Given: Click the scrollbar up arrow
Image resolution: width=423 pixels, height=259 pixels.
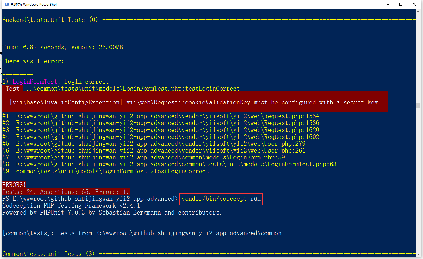Looking at the screenshot, I should tap(418, 11).
